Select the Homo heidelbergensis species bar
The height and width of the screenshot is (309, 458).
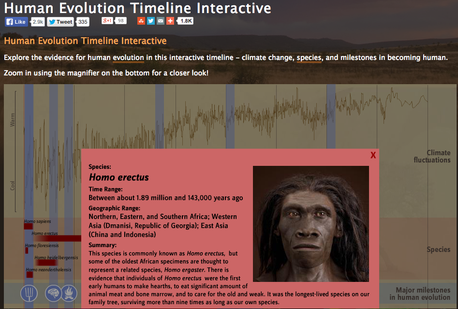[x=47, y=263]
